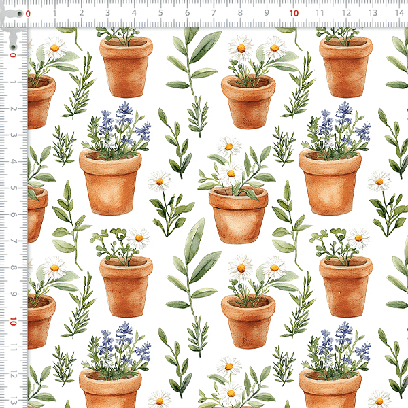
Task: Click the red 10 on the top ruler
Action: (x=293, y=12)
